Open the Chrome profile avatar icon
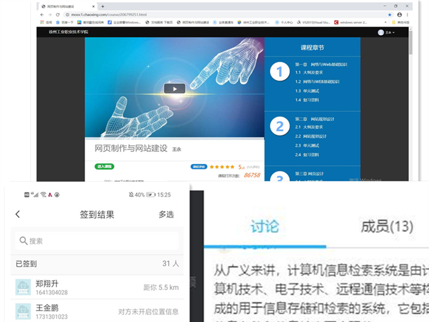The height and width of the screenshot is (322, 429). click(400, 14)
